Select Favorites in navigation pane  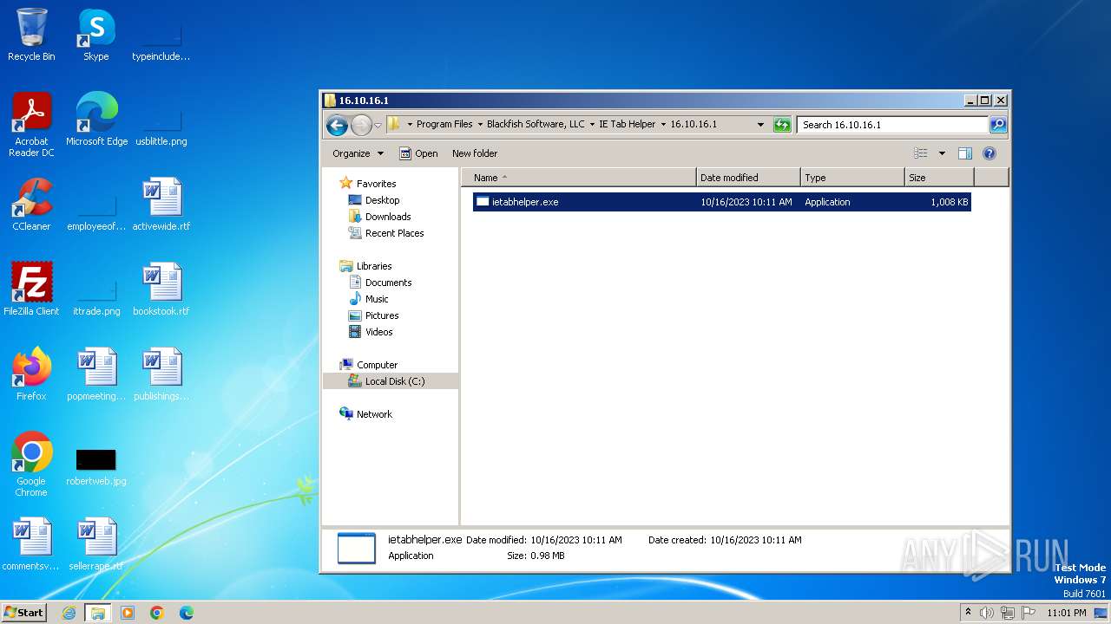[x=376, y=184]
